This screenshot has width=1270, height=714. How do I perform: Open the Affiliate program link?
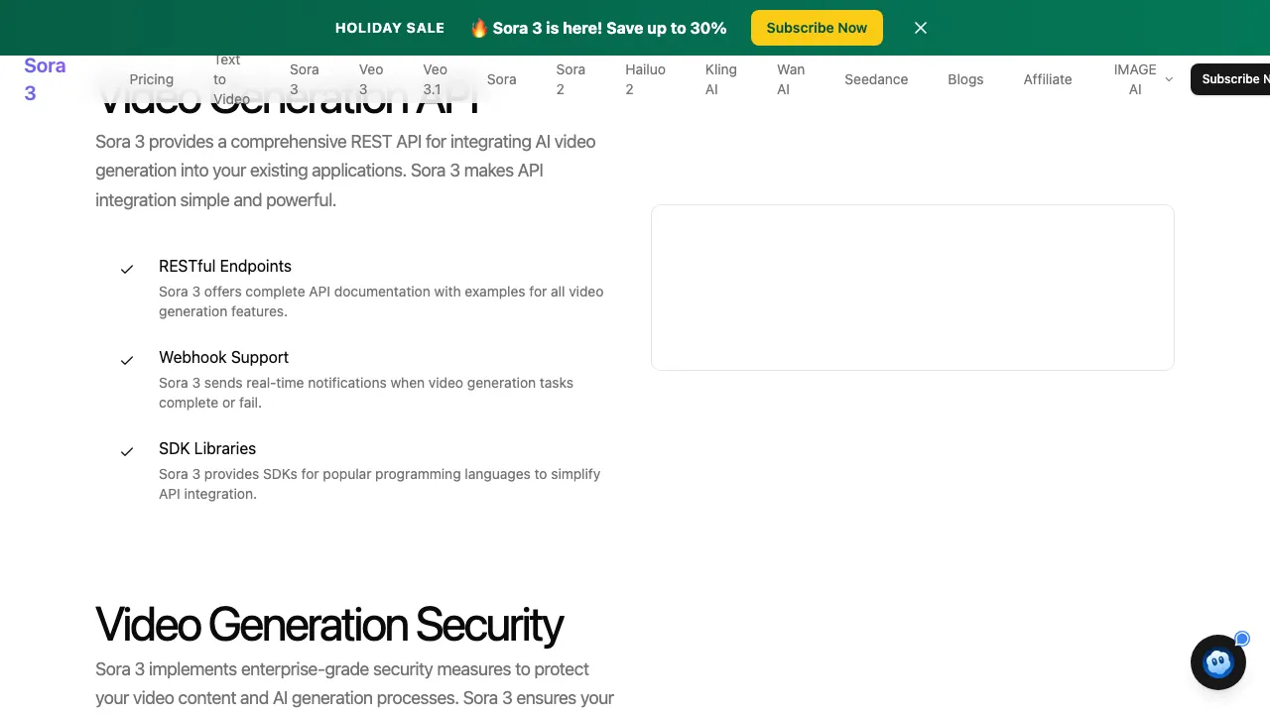click(x=1048, y=79)
